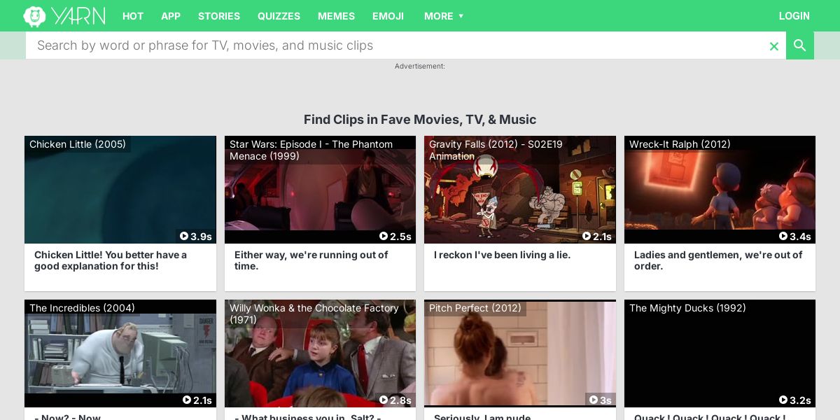Click the "The Mighty Ducks (1992)" title label
The image size is (840, 420).
tap(687, 308)
